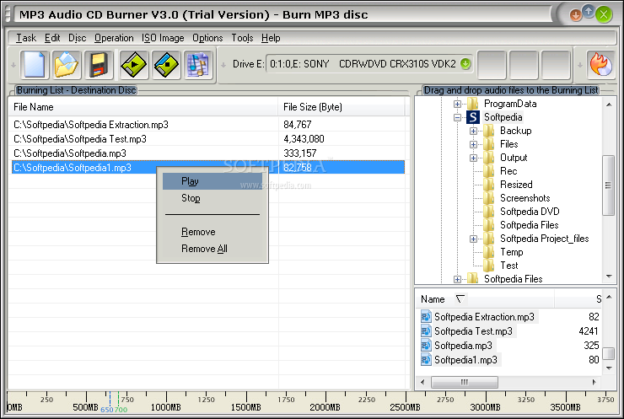Click the file list horizontal scrollbar thumb
Screen dimensions: 624x419
pos(464,383)
